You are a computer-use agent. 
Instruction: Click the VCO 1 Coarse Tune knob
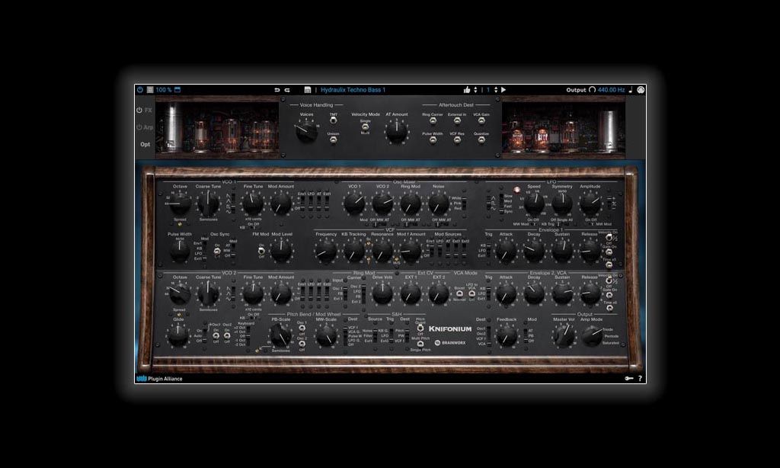208,204
